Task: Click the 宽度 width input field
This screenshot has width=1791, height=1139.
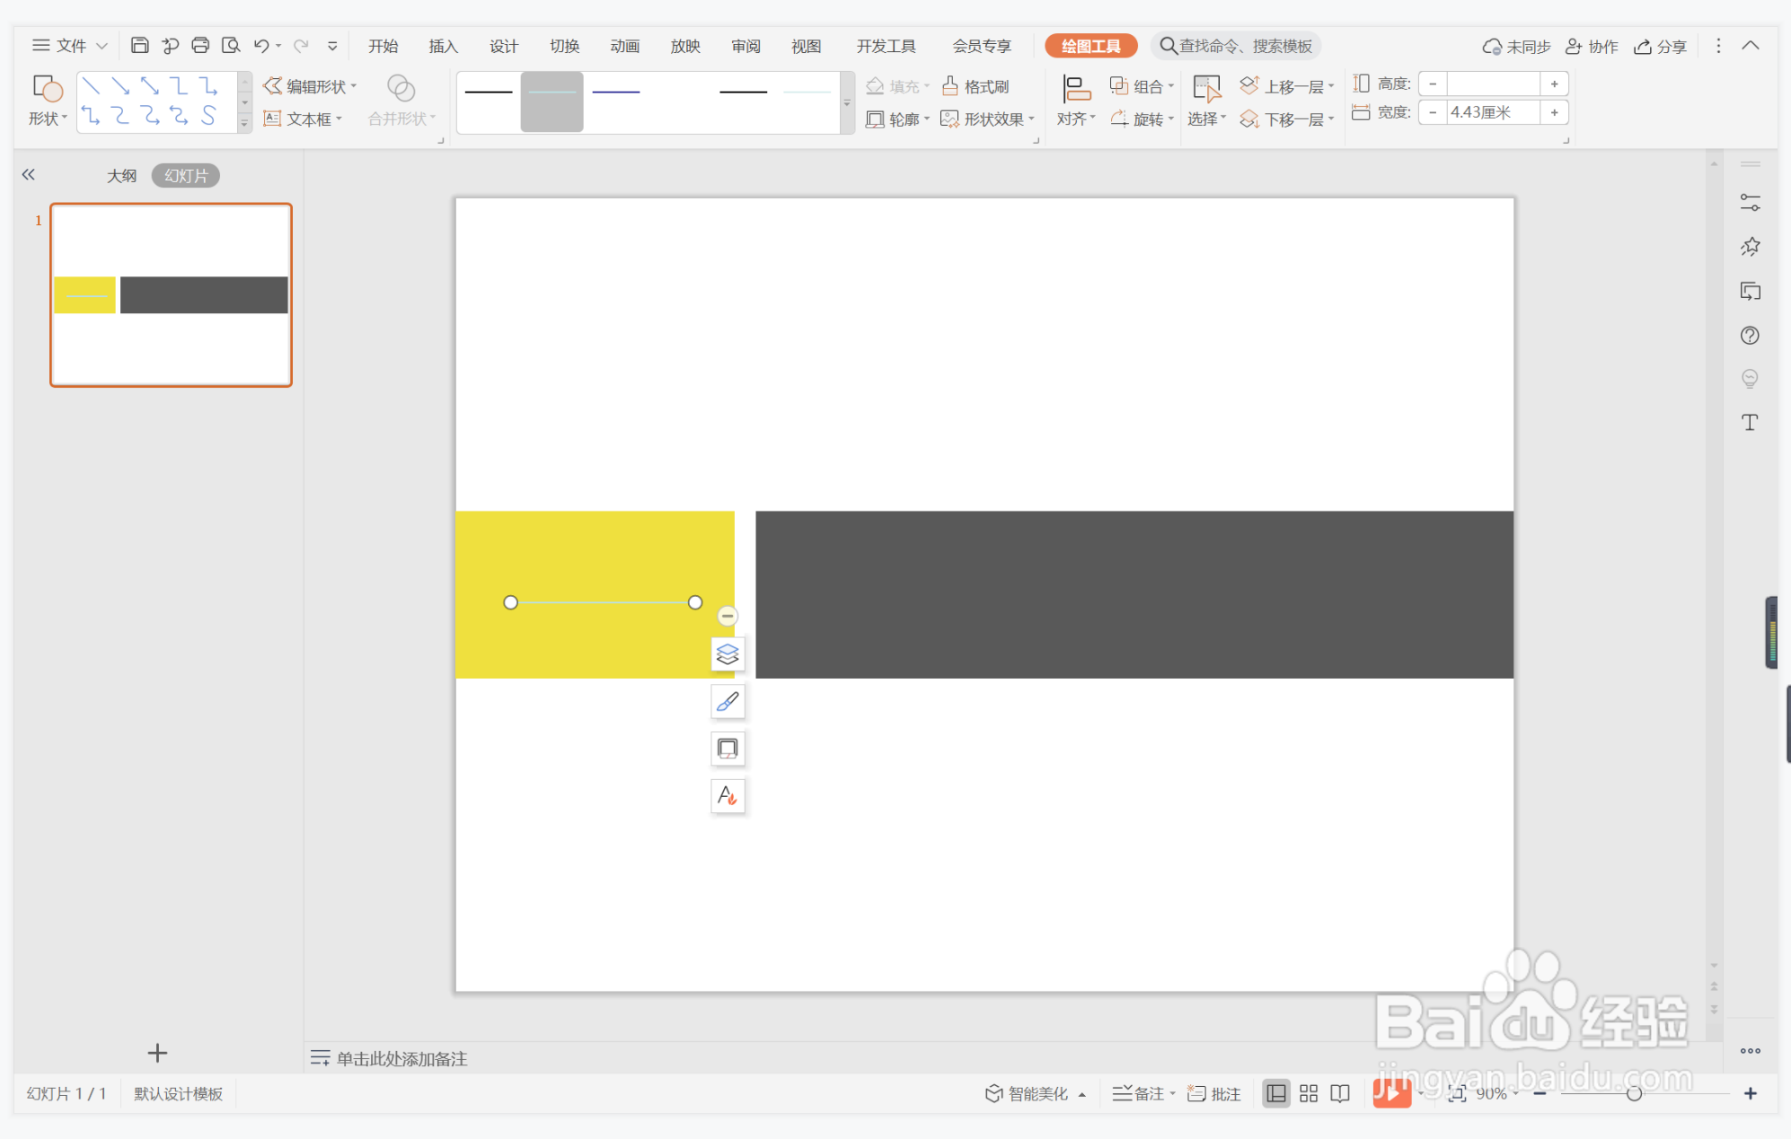Action: (x=1493, y=112)
